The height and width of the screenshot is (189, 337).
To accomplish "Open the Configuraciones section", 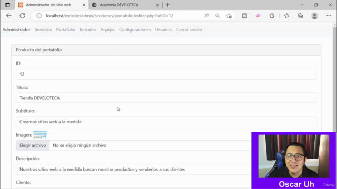I will 135,30.
